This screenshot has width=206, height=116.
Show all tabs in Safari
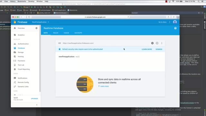[173, 17]
